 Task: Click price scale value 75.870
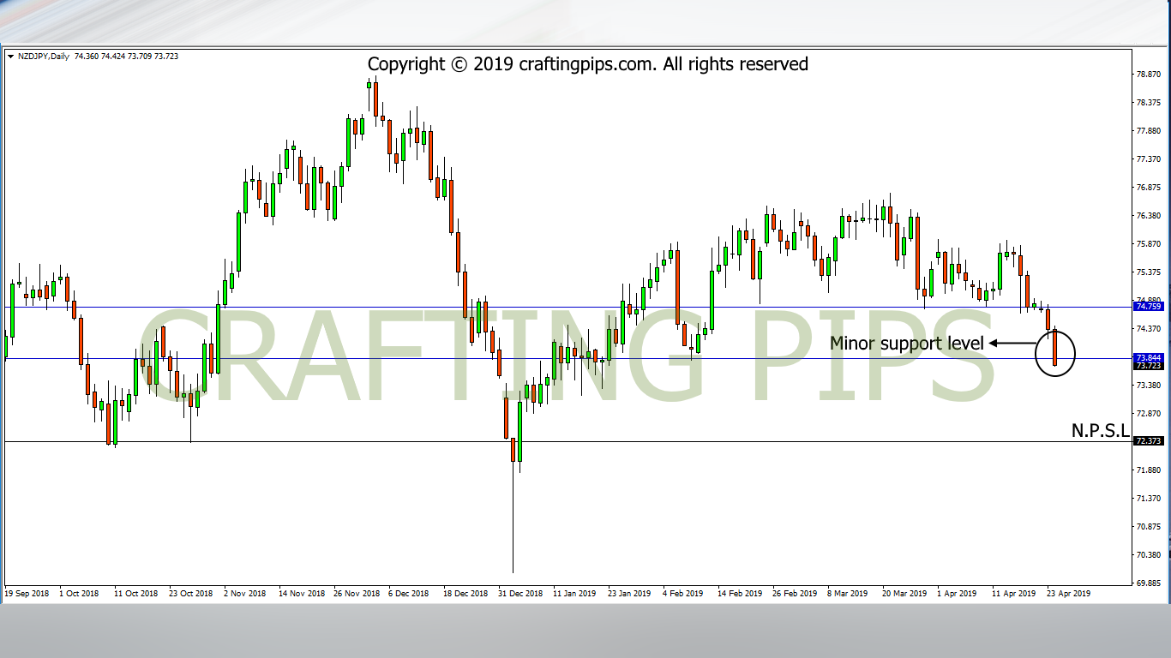pos(1148,244)
